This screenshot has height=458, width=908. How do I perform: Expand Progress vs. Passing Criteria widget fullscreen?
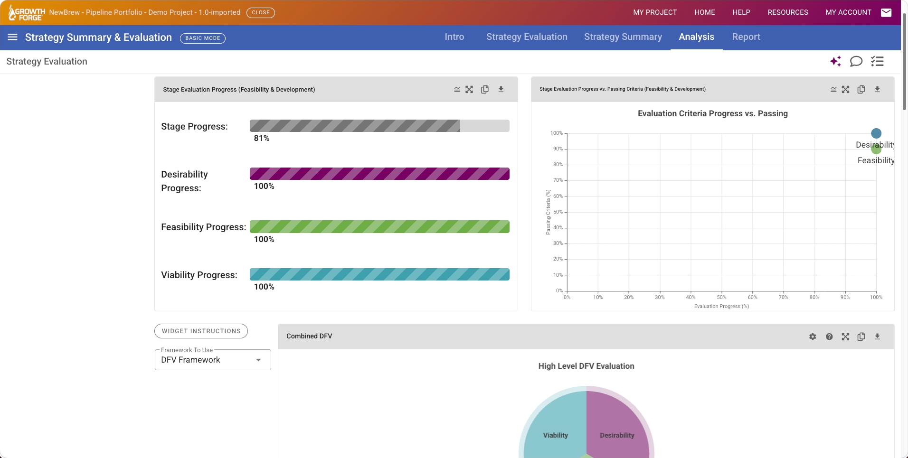(x=846, y=89)
